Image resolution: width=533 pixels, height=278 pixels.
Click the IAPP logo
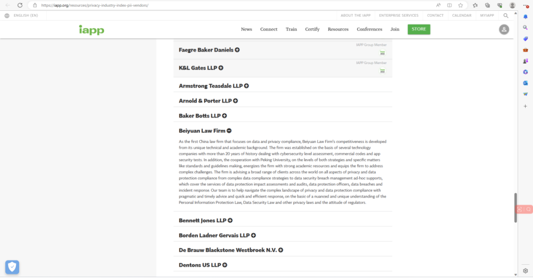tap(92, 30)
